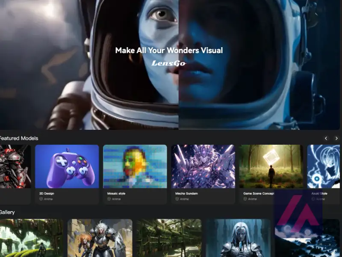Open the gallery image of silver-haired blue armored figure
Screen dimensions: 342x257
[238, 238]
